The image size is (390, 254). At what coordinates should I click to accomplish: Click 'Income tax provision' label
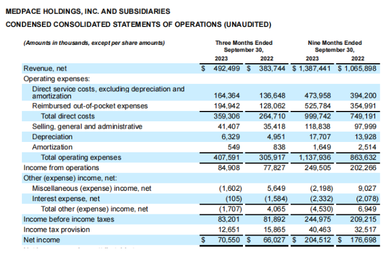tap(57, 230)
